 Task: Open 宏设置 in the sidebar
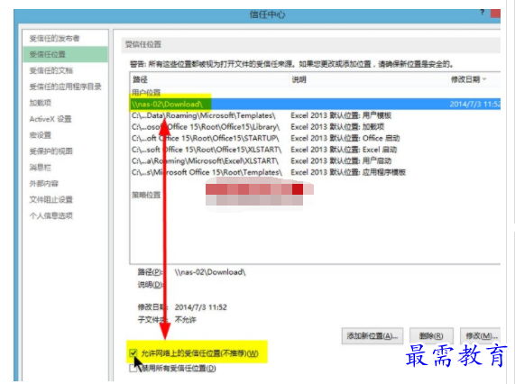click(40, 135)
